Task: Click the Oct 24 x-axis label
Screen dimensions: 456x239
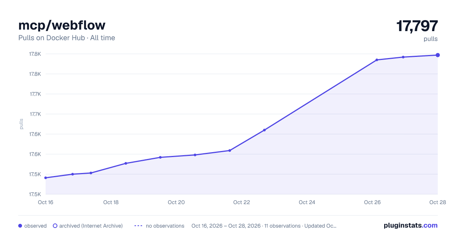Action: coord(307,202)
